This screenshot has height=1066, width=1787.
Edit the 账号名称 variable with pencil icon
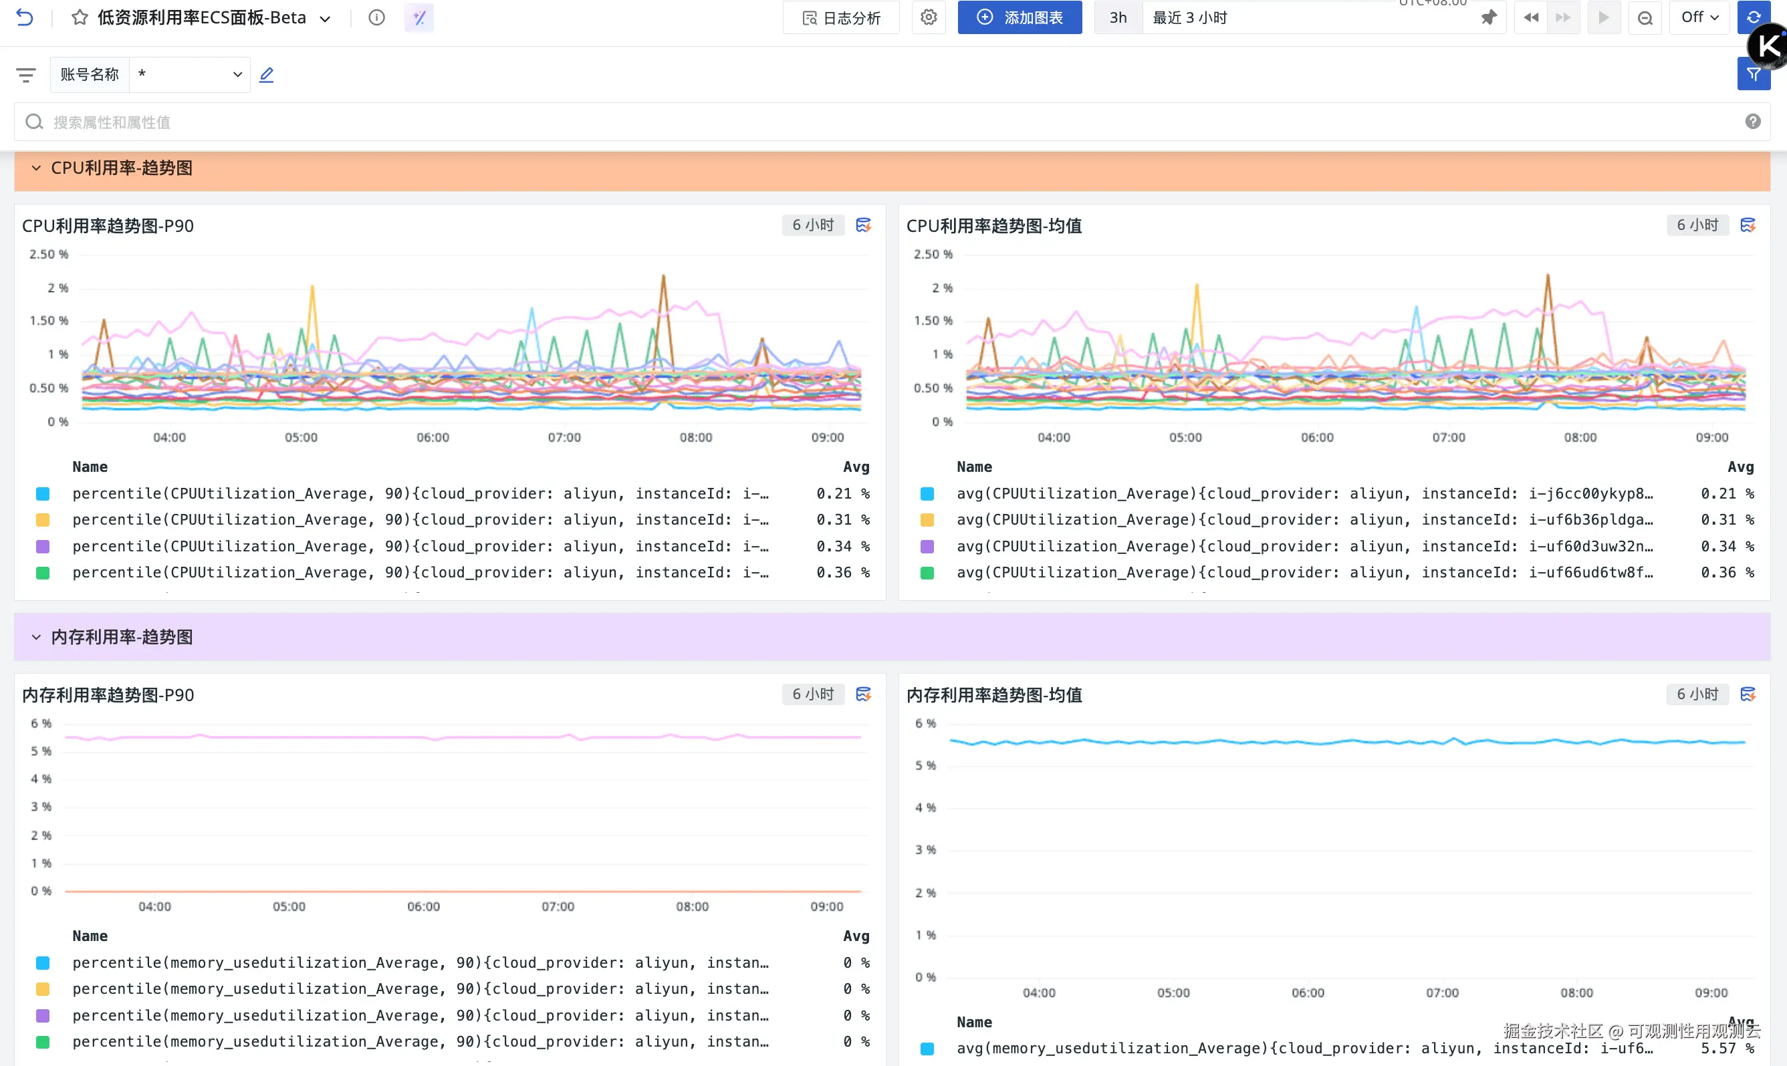click(267, 75)
